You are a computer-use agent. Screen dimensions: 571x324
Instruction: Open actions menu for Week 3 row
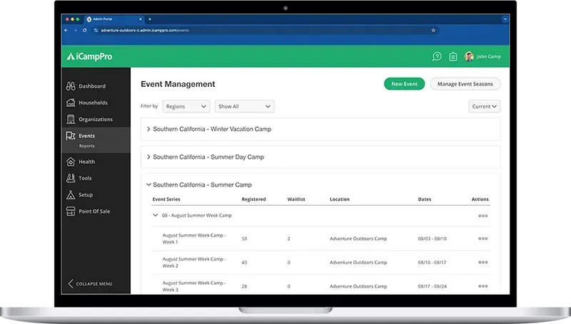pos(483,286)
